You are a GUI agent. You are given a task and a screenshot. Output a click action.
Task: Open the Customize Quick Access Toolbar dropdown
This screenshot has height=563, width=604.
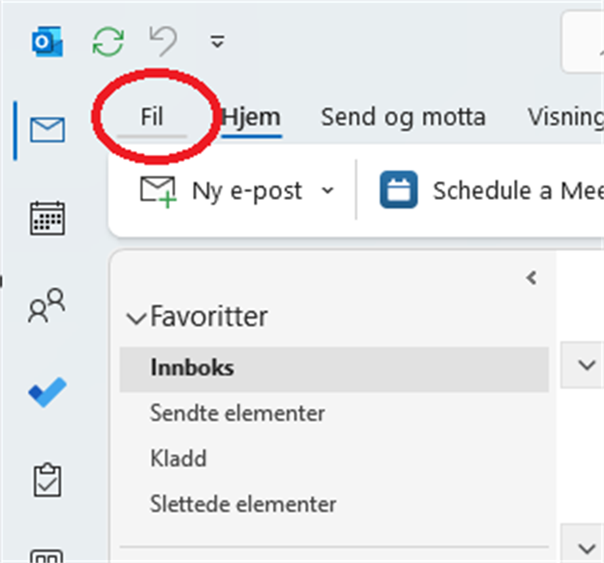(x=217, y=42)
